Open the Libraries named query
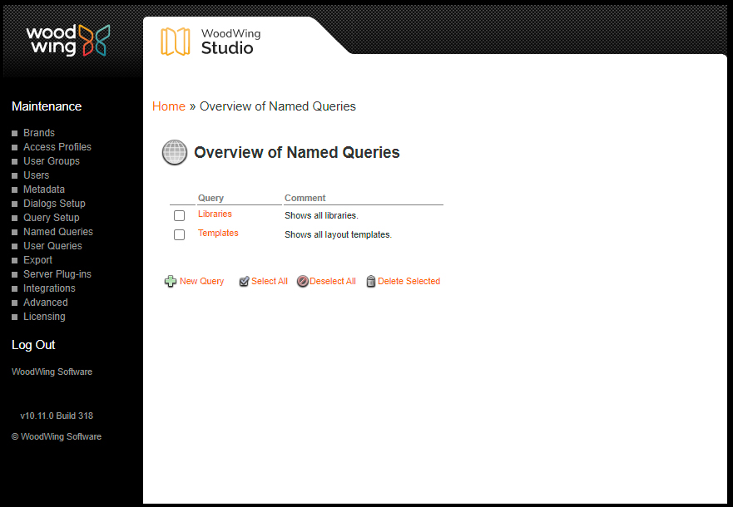The width and height of the screenshot is (733, 507). (x=215, y=214)
